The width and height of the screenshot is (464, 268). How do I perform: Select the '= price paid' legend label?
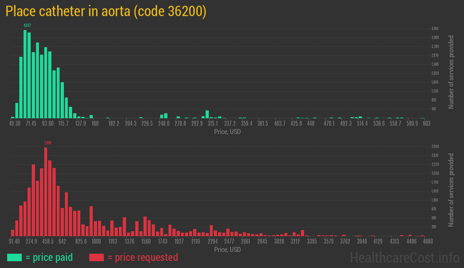49,257
